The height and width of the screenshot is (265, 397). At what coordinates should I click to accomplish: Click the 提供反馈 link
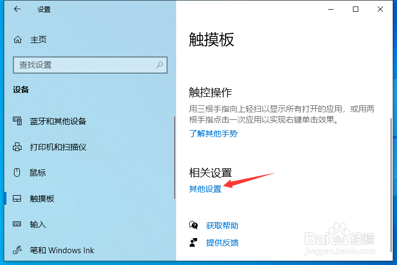click(x=222, y=243)
